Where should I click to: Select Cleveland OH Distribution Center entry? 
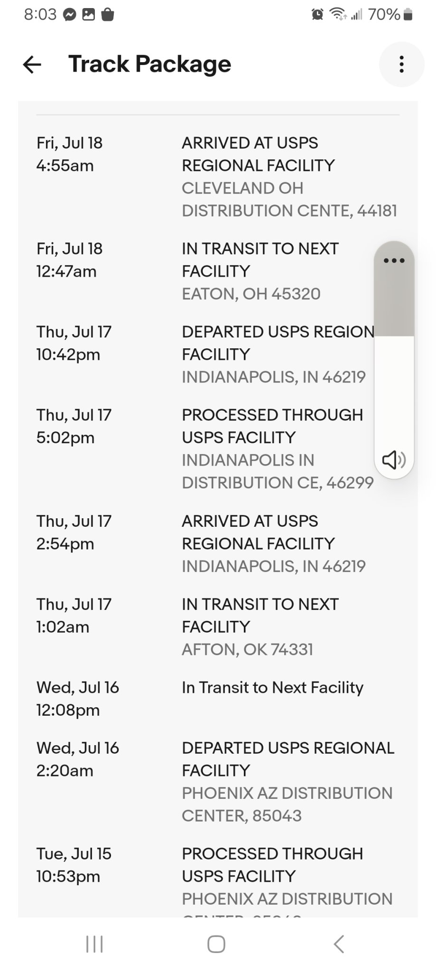(288, 199)
